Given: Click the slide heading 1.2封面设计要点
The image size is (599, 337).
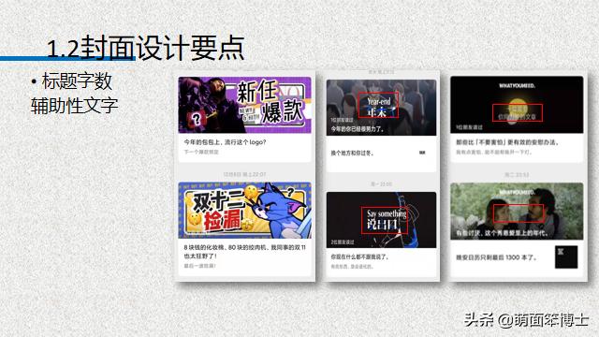Looking at the screenshot, I should (146, 48).
